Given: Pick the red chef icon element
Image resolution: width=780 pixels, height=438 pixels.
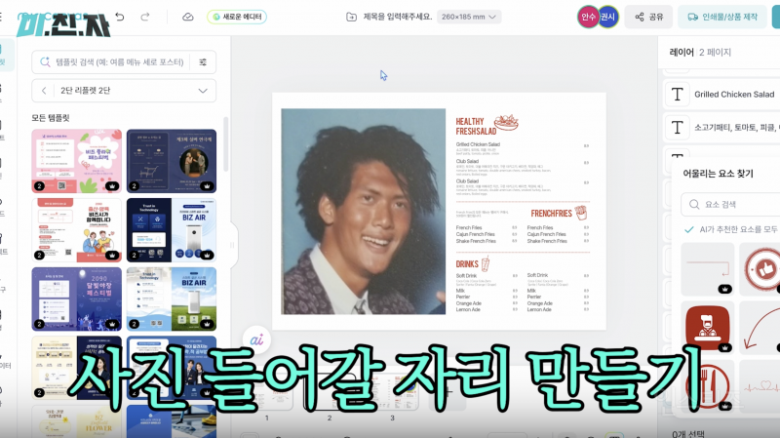Looking at the screenshot, I should click(x=708, y=327).
